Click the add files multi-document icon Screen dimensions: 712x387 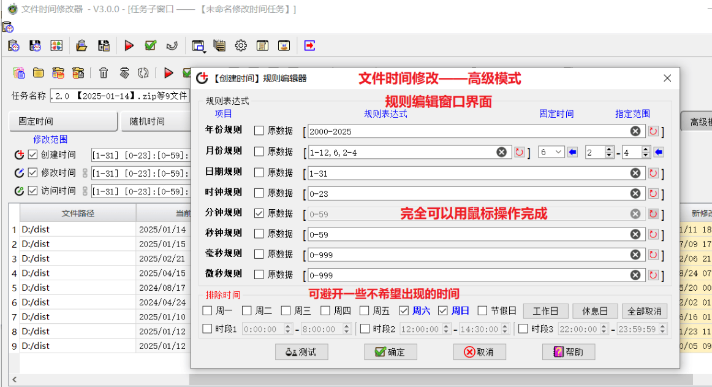click(x=18, y=73)
